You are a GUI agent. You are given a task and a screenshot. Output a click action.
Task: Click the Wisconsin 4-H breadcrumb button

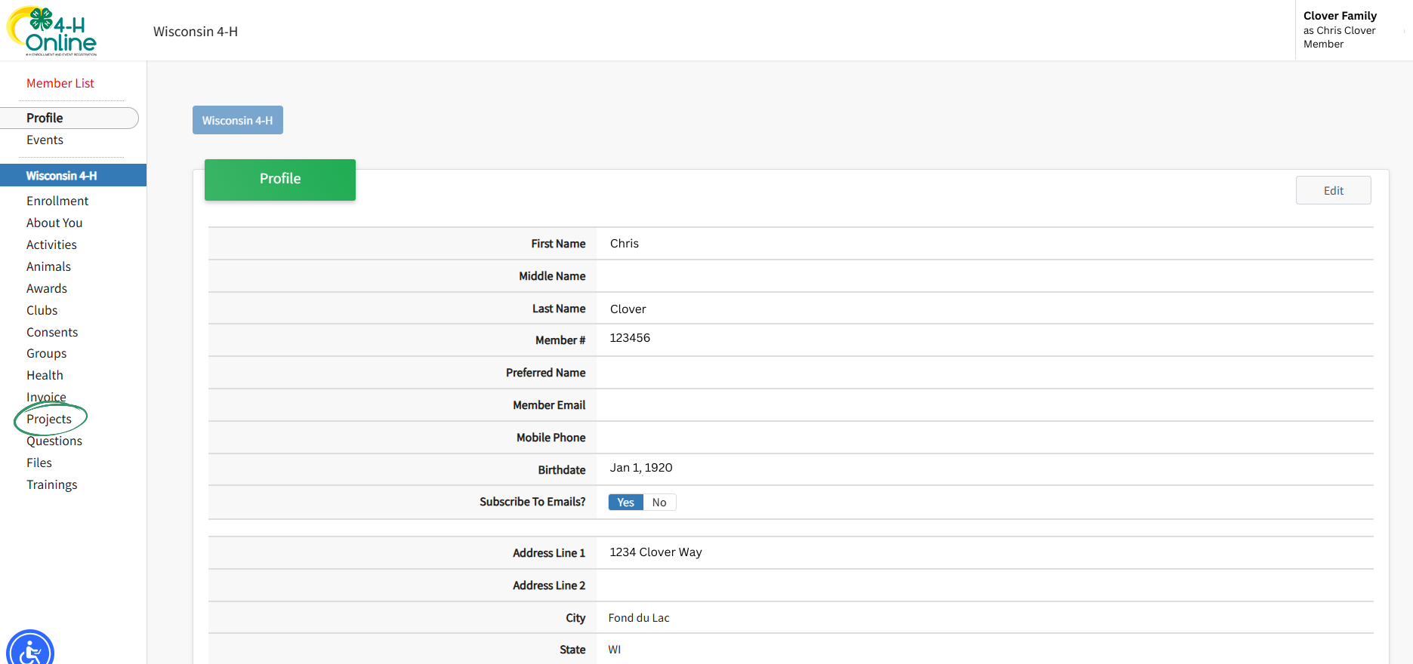[237, 120]
